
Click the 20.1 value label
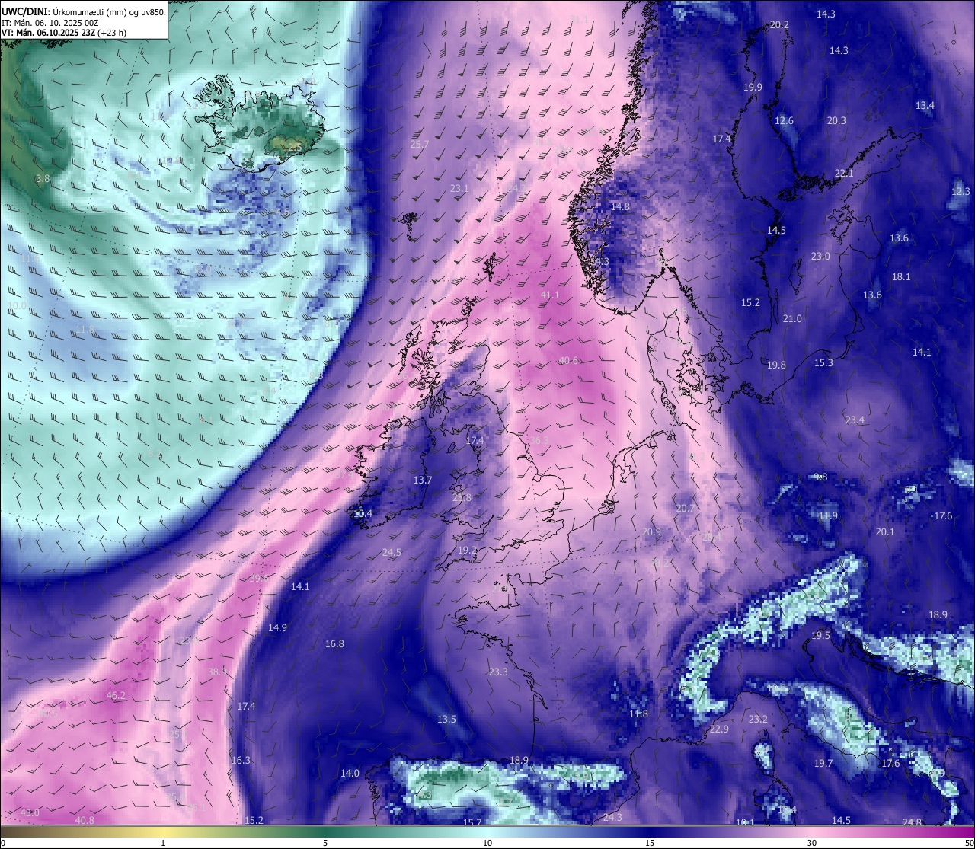point(885,531)
